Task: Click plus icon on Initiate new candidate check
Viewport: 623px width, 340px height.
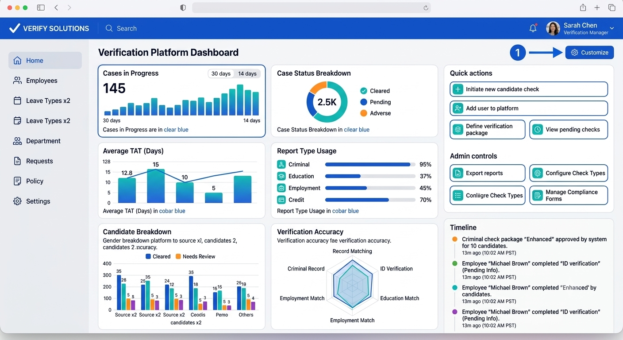Action: (458, 89)
